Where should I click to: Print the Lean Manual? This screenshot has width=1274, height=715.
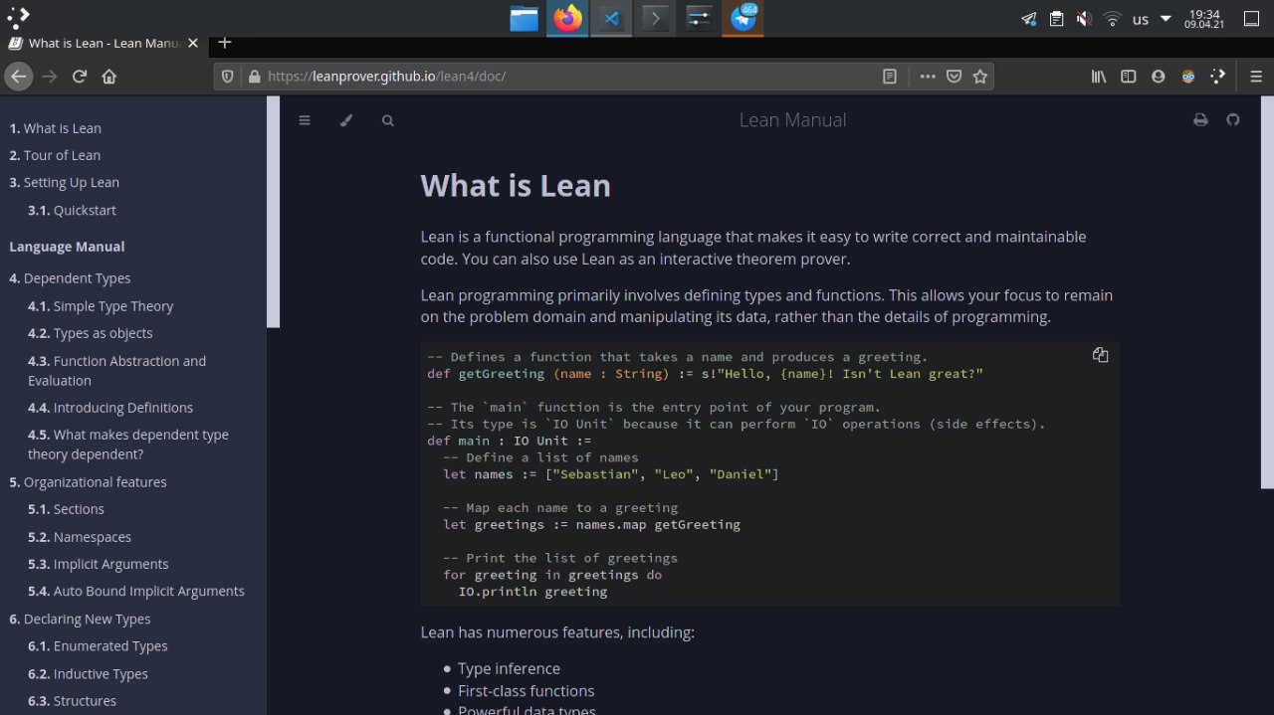coord(1200,119)
